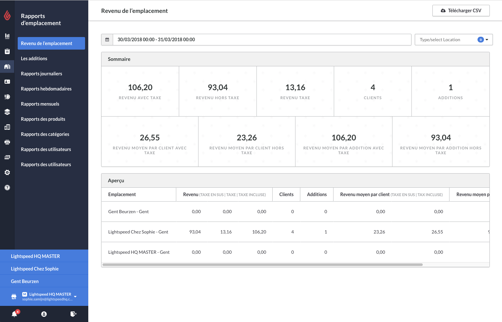Switch to Lightspeed Chez Sophie account
The width and height of the screenshot is (502, 322).
pyautogui.click(x=35, y=269)
